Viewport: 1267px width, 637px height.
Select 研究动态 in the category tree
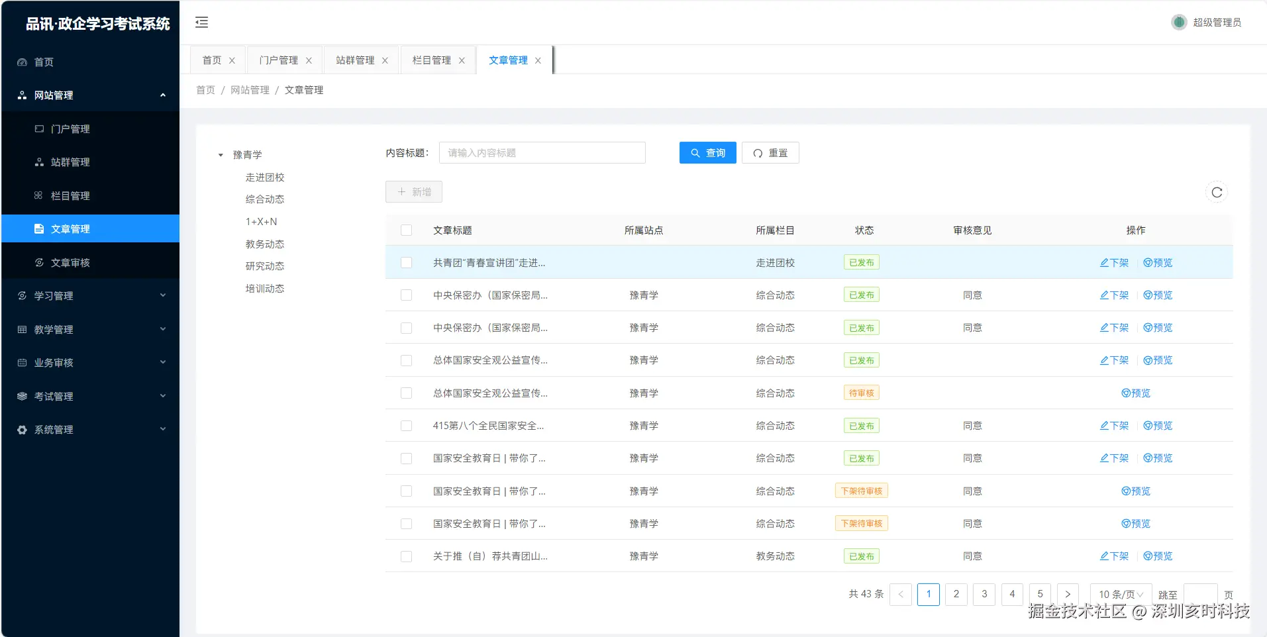coord(265,266)
